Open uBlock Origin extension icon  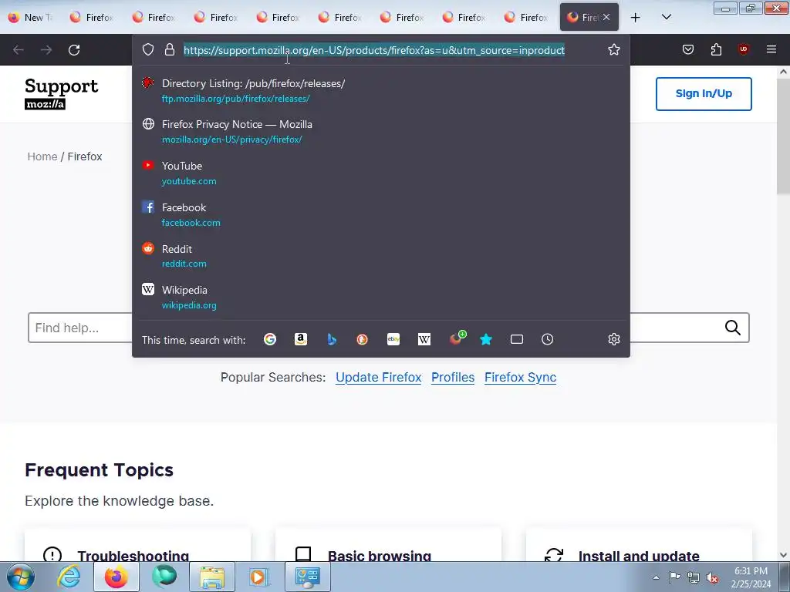click(x=744, y=49)
